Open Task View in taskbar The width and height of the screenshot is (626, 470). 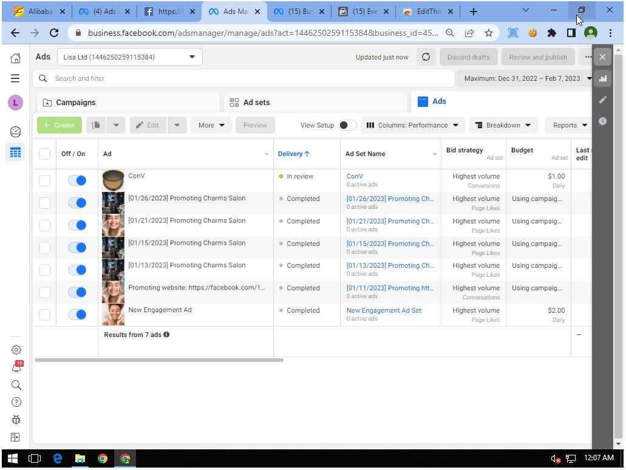(35, 458)
